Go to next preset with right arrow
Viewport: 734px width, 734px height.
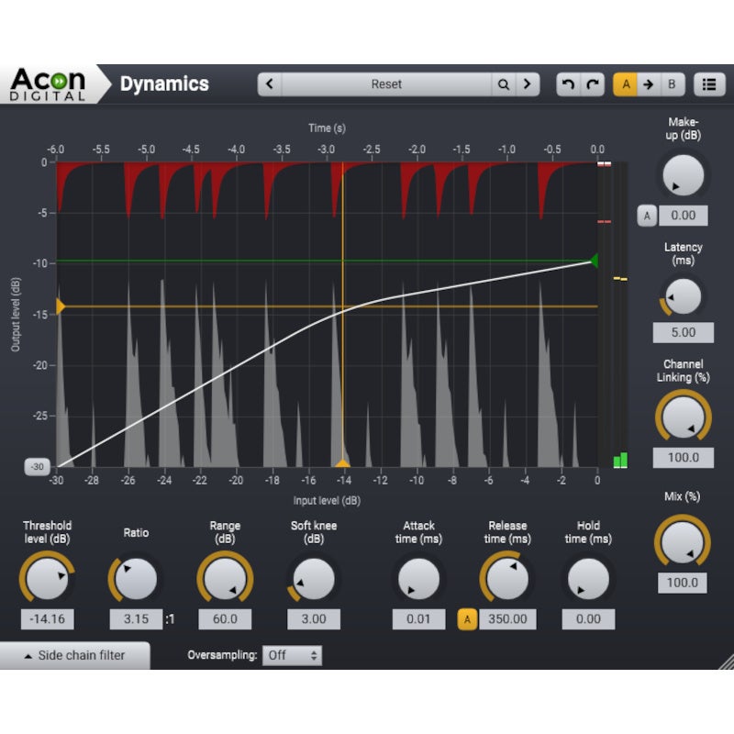(527, 84)
